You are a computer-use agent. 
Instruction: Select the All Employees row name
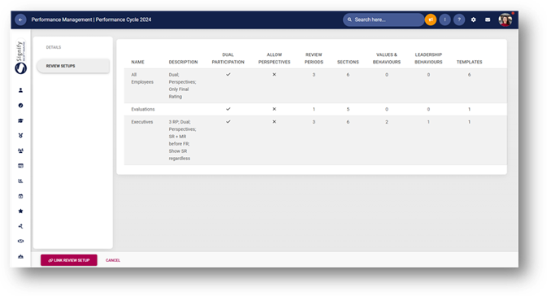pyautogui.click(x=142, y=78)
